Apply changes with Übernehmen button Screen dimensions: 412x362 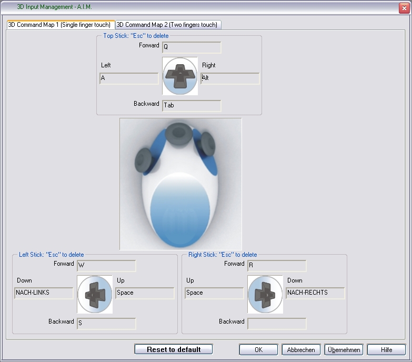tap(344, 350)
